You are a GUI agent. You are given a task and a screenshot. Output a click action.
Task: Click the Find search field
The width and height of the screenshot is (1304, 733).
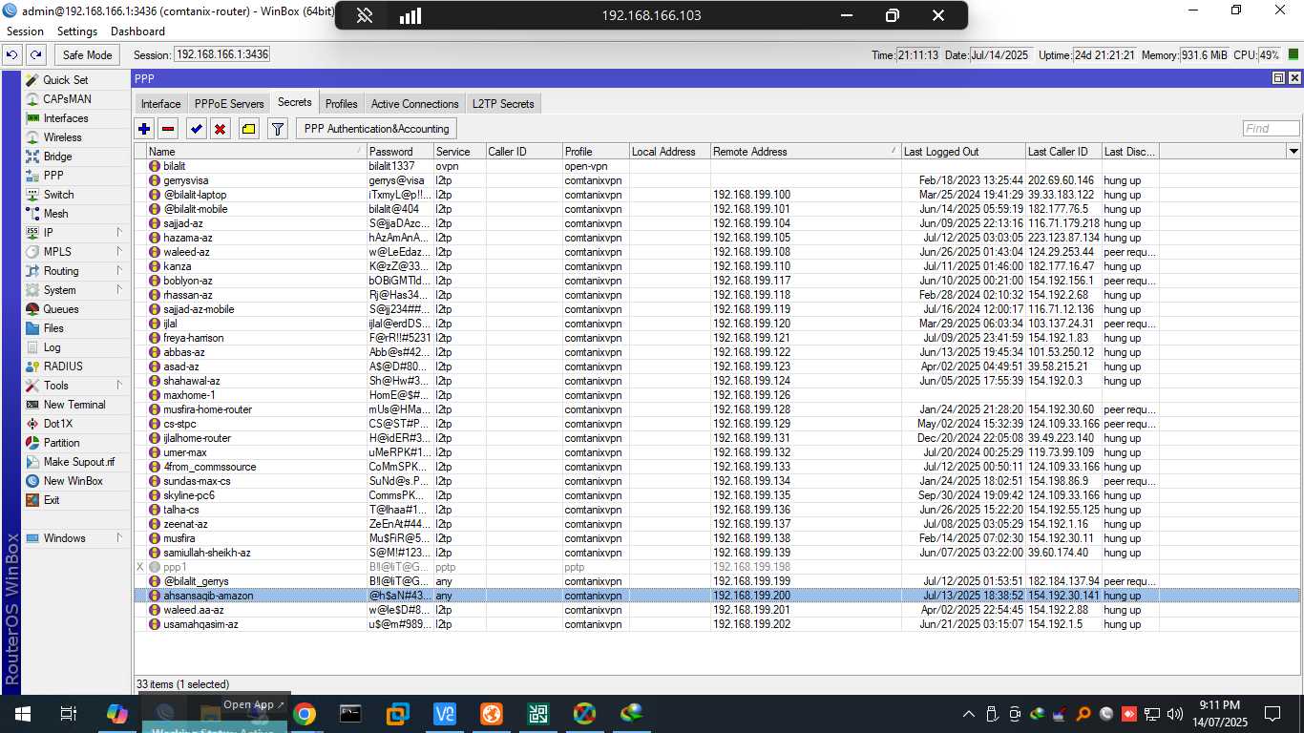[1271, 129]
